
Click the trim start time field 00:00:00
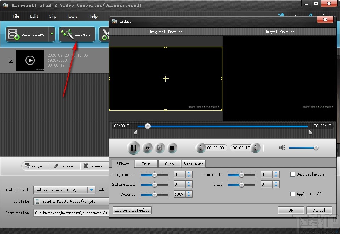click(x=215, y=148)
